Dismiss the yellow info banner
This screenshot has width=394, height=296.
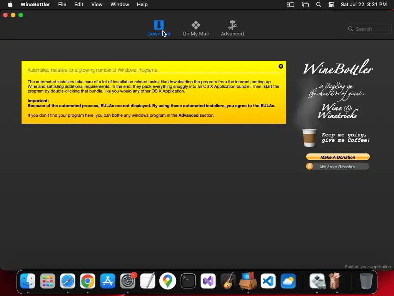[280, 66]
